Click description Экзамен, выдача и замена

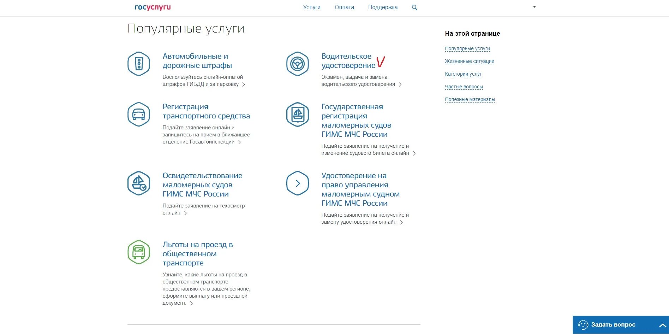(x=358, y=81)
